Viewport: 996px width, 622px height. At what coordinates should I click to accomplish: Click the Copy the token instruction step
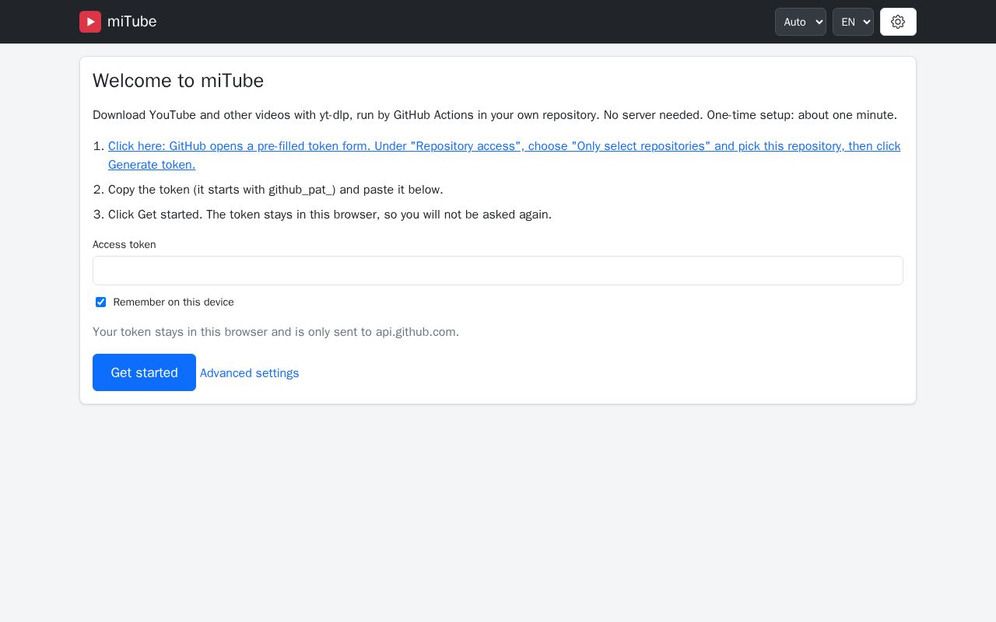(x=275, y=190)
